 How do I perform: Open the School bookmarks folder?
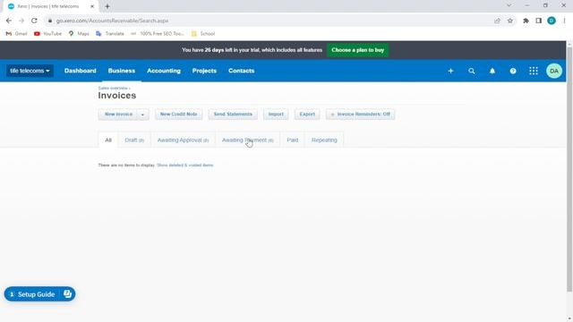tap(203, 34)
